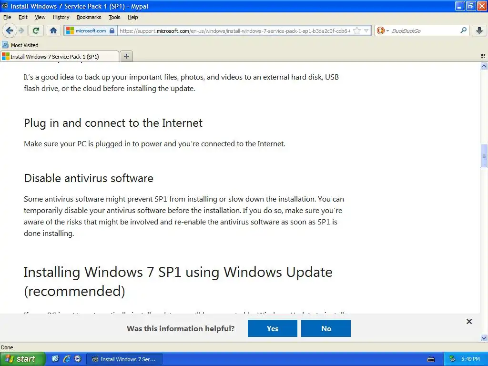Click the on-screen keyboard taskbar icon
488x366 pixels.
[x=431, y=359]
